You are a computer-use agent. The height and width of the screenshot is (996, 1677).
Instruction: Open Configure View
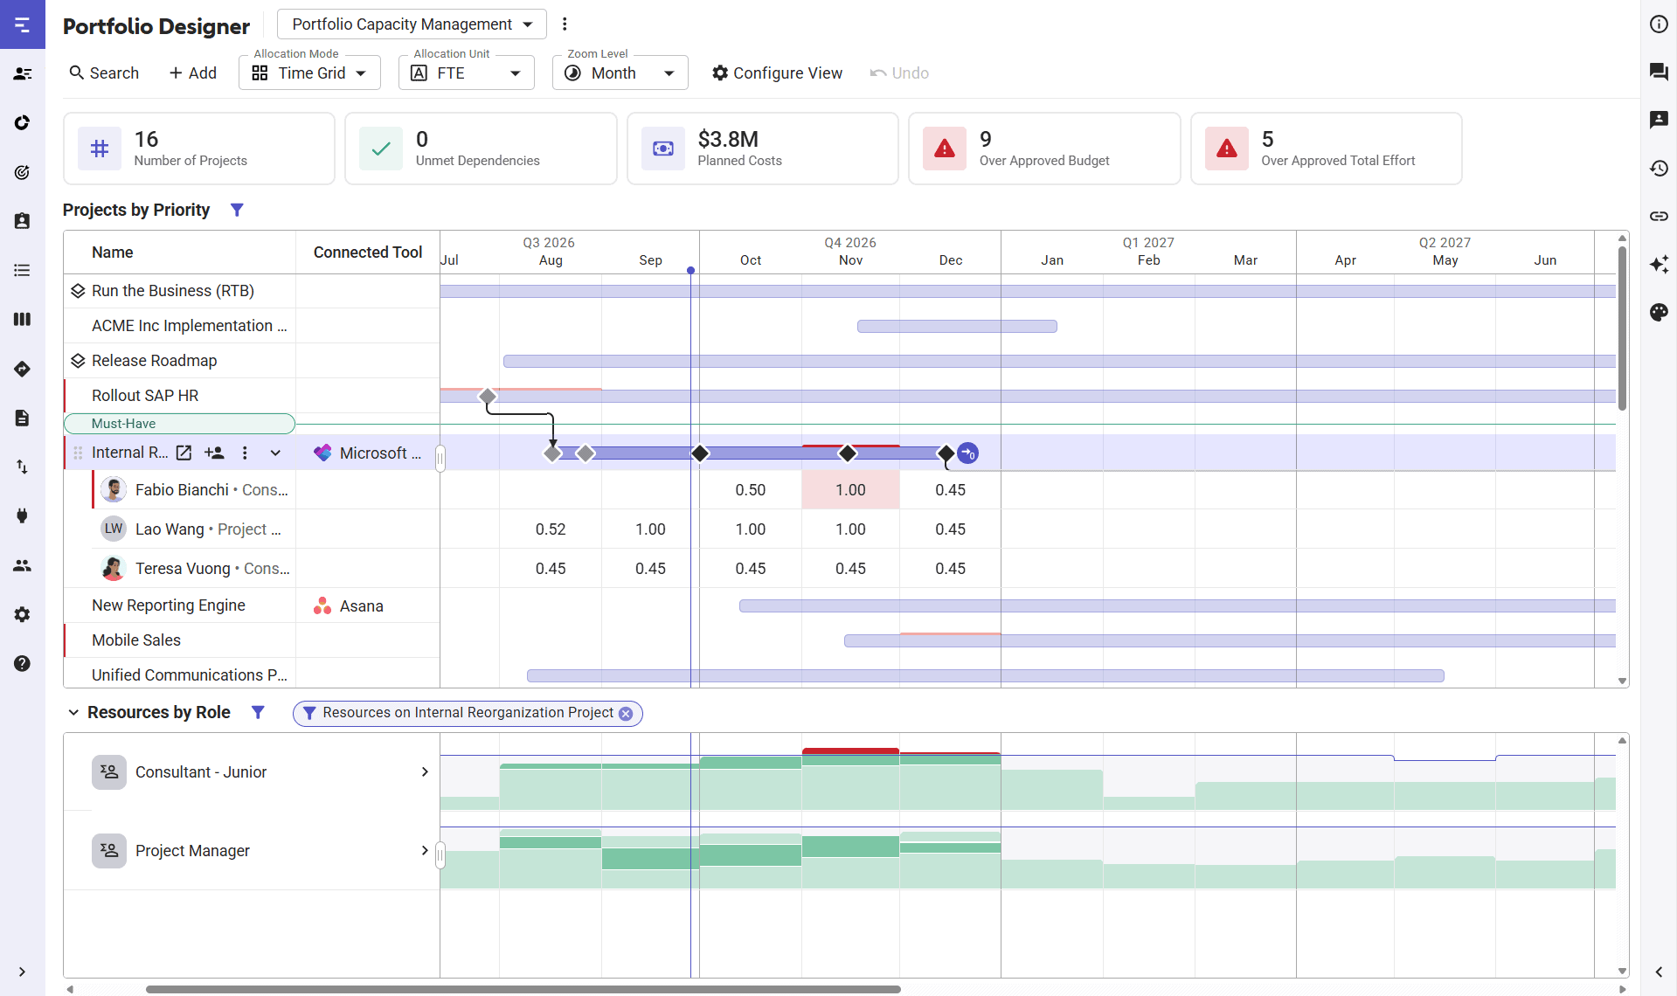(x=777, y=73)
